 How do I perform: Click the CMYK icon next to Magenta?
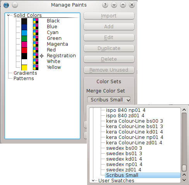36,44
